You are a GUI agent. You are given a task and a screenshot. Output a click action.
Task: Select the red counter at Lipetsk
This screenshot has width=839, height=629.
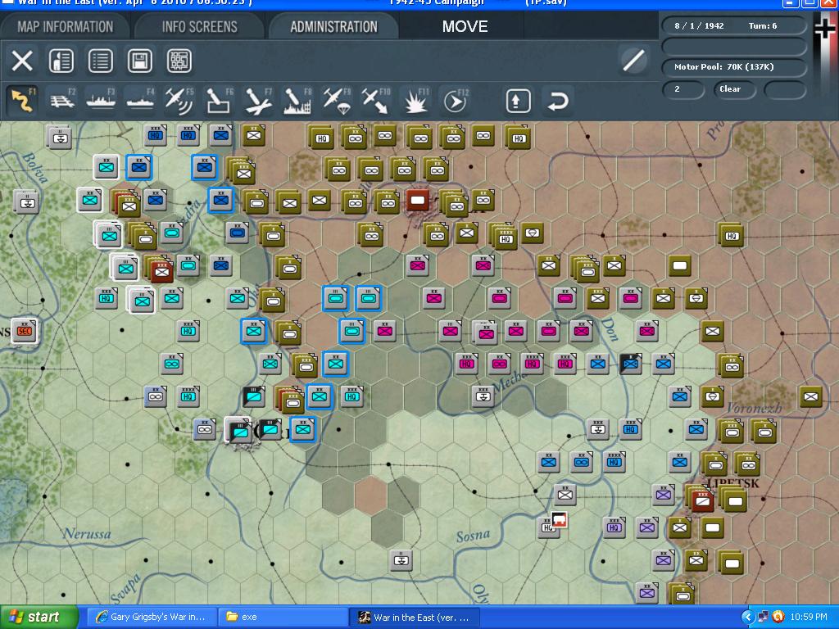(x=702, y=501)
